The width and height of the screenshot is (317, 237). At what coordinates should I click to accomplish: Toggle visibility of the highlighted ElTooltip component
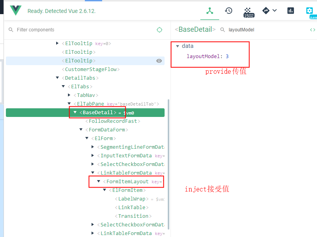coord(159,60)
